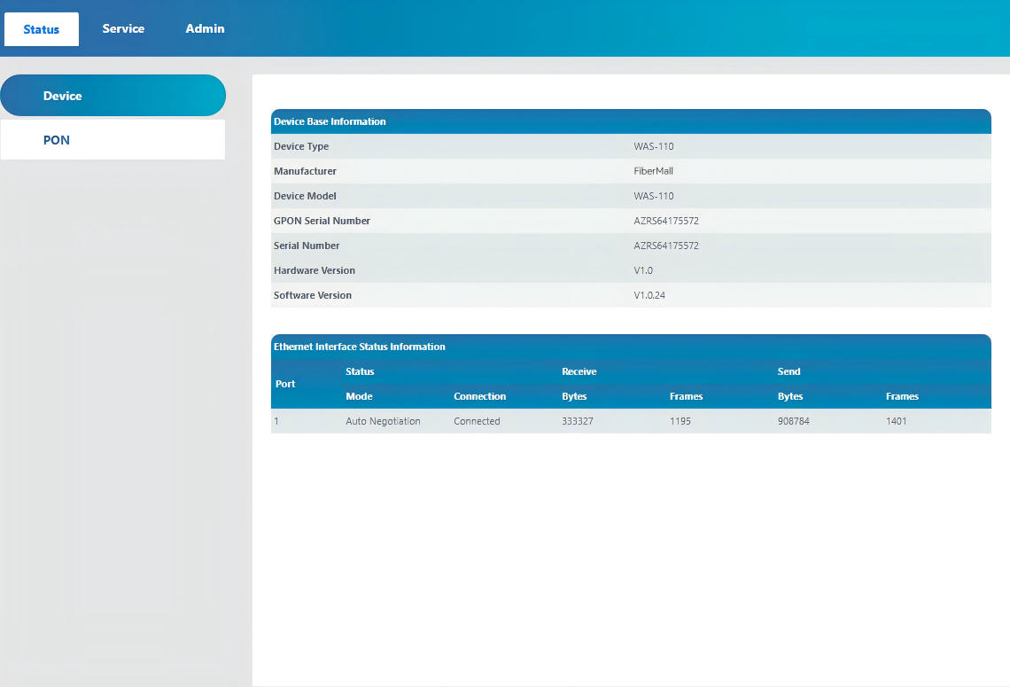Select Device in the sidebar
The width and height of the screenshot is (1010, 687).
(63, 96)
